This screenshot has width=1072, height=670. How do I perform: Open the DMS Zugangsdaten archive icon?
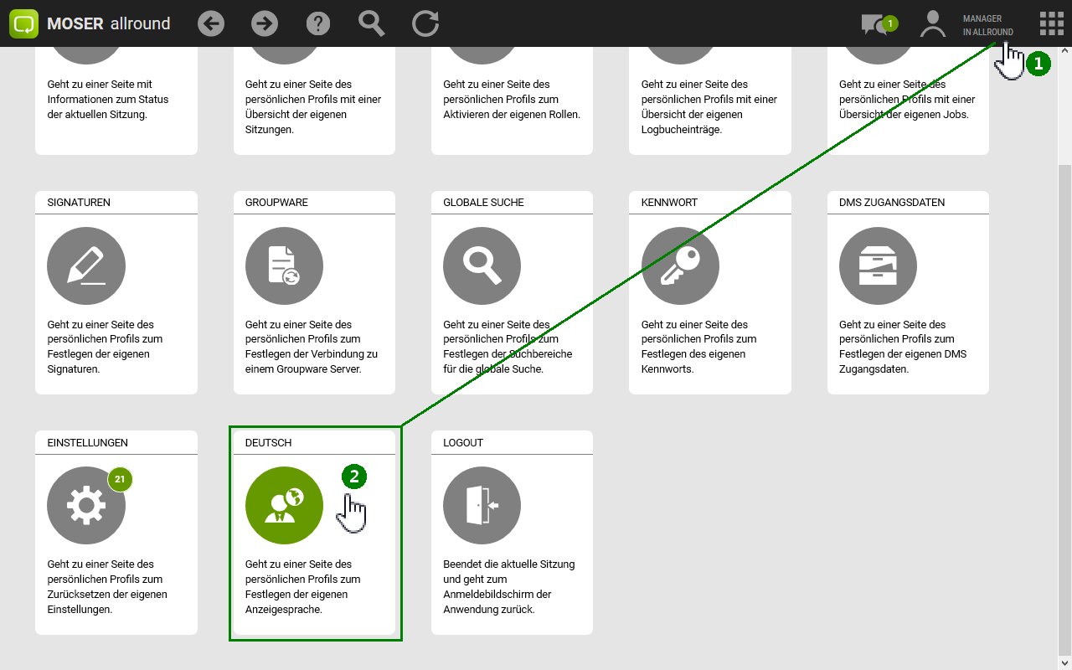[x=878, y=266]
